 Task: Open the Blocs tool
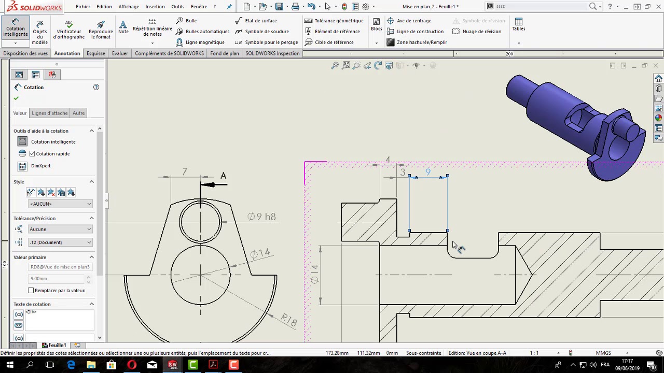[x=377, y=24]
